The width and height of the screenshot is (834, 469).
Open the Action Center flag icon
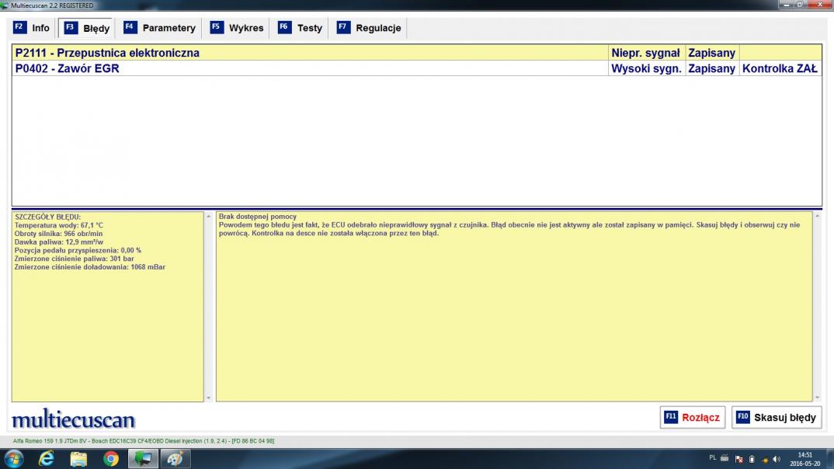click(738, 459)
